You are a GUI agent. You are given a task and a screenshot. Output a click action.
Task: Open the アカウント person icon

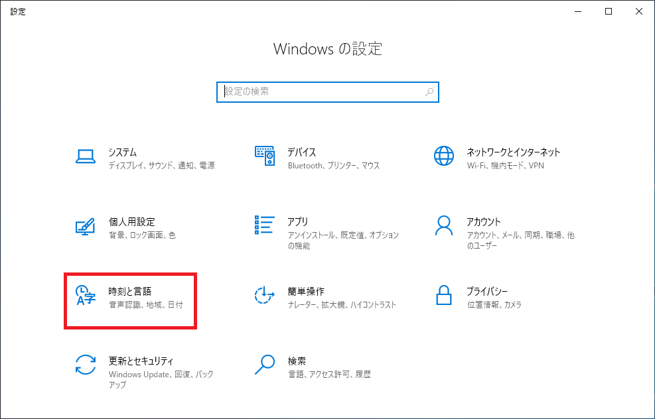[x=443, y=226]
